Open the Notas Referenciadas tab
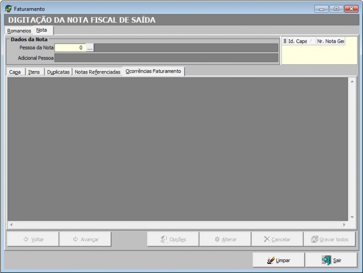This screenshot has height=273, width=363. tap(97, 72)
